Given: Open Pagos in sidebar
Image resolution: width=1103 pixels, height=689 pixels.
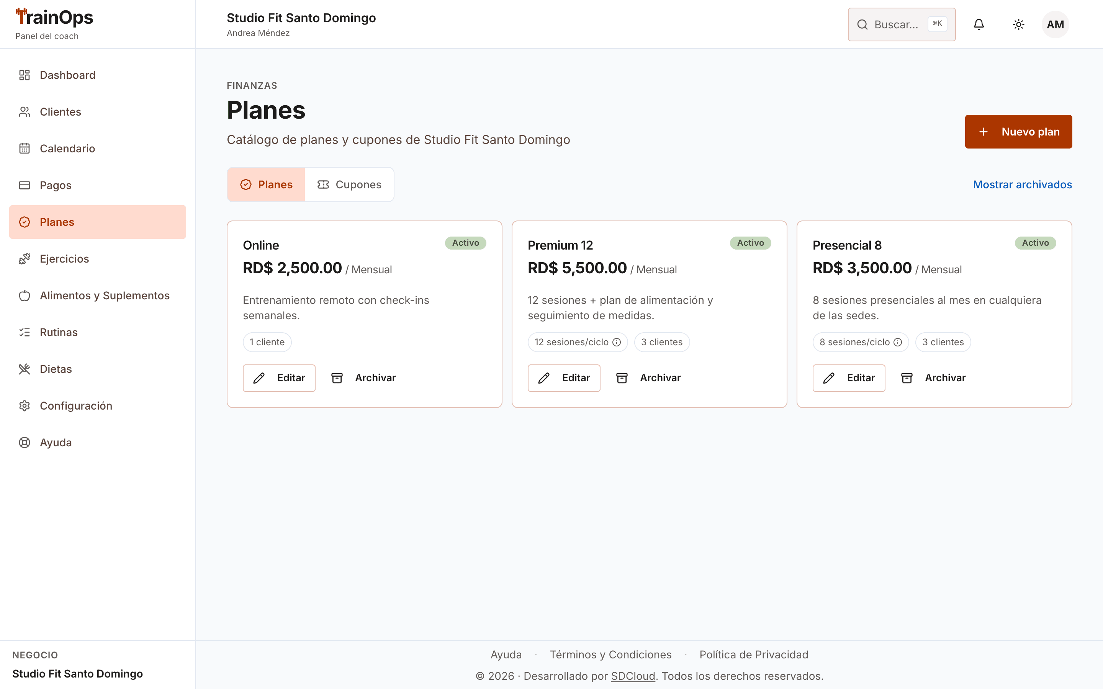Looking at the screenshot, I should 98,186.
